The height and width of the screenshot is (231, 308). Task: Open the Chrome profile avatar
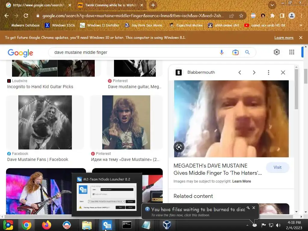tap(292, 16)
